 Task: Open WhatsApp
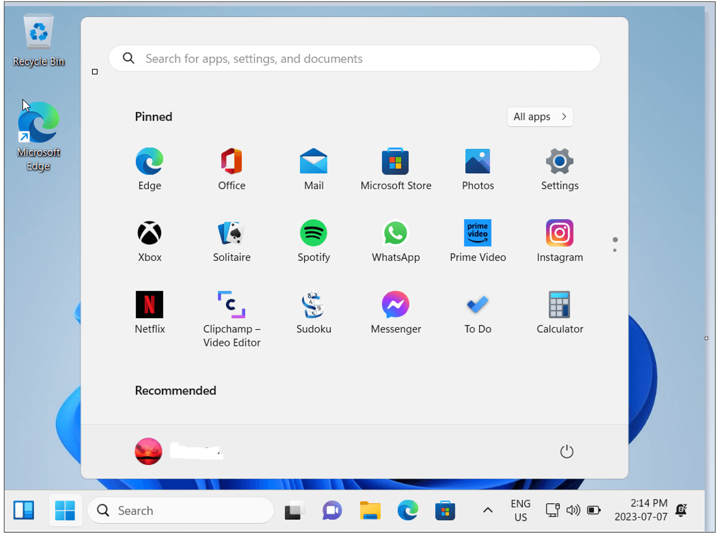pos(396,241)
